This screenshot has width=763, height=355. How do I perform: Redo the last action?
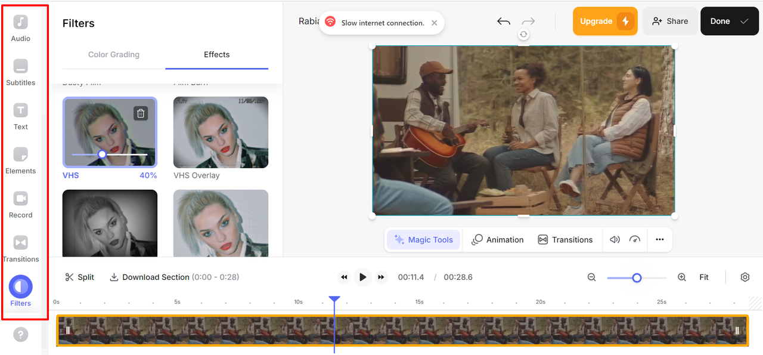528,21
